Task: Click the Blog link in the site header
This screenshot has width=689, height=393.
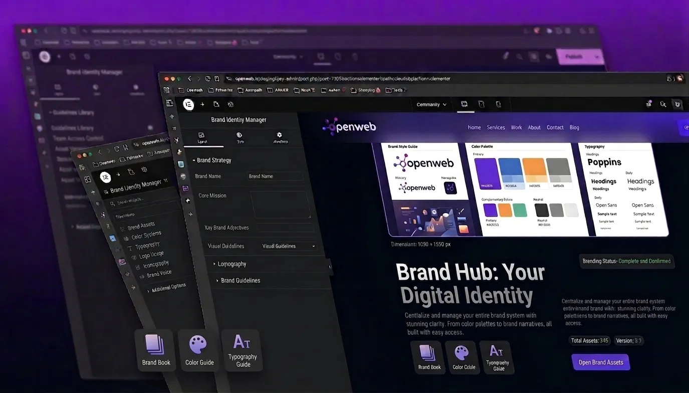Action: (574, 127)
